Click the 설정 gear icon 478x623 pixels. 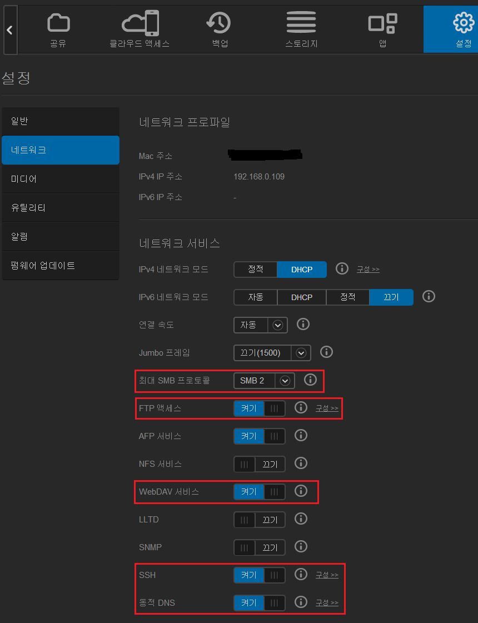click(x=463, y=23)
